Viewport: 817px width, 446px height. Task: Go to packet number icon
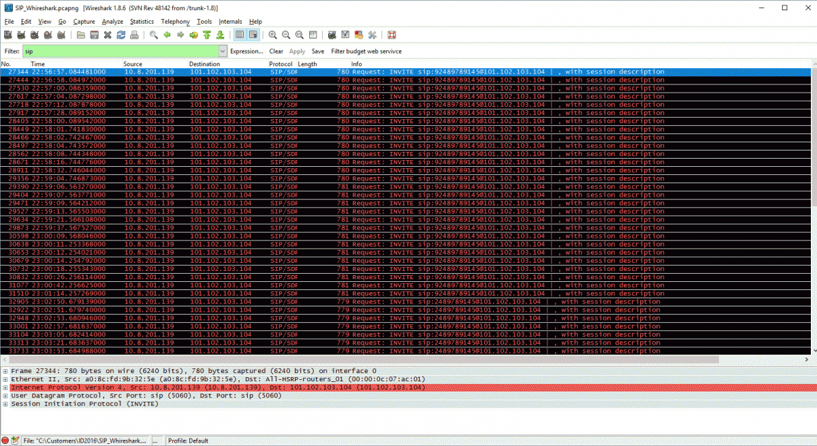tap(193, 35)
